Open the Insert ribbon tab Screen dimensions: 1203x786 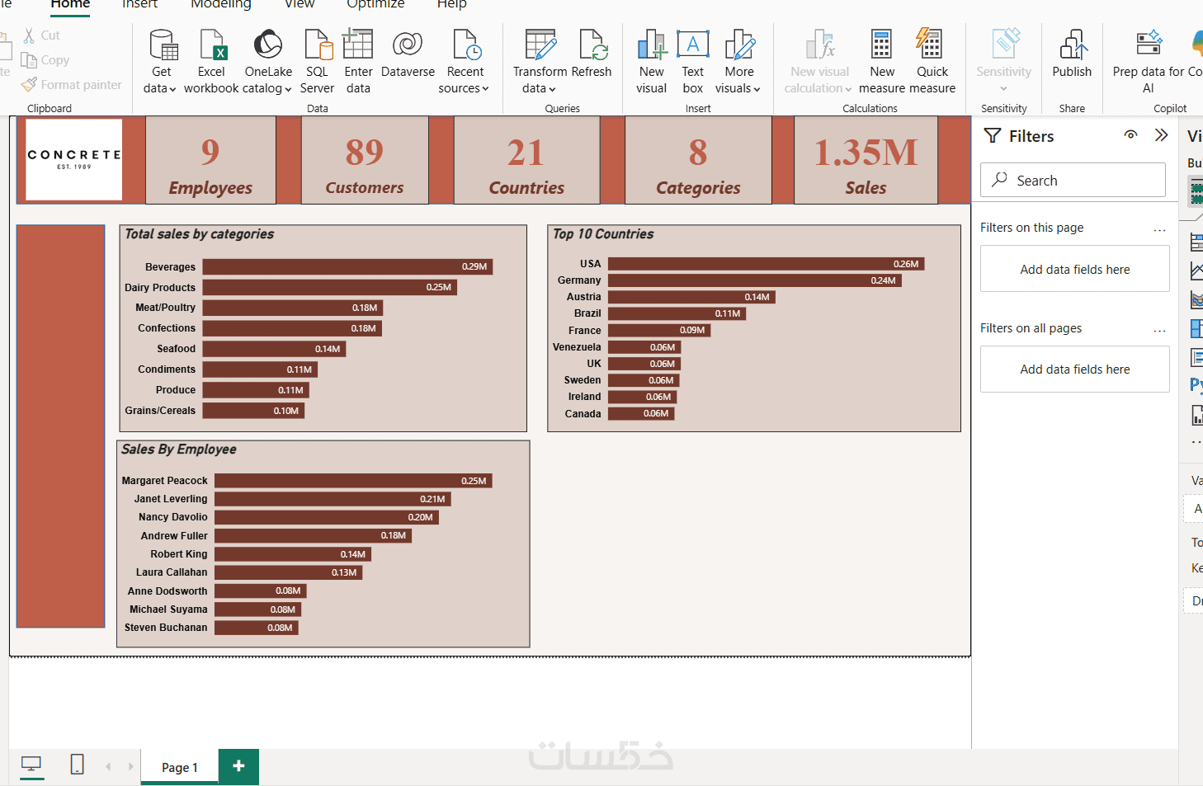(139, 4)
